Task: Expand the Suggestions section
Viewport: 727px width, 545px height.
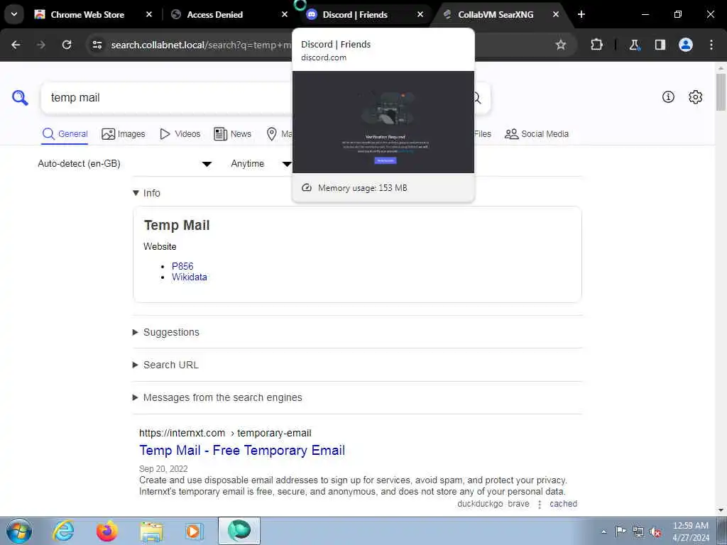Action: point(166,332)
